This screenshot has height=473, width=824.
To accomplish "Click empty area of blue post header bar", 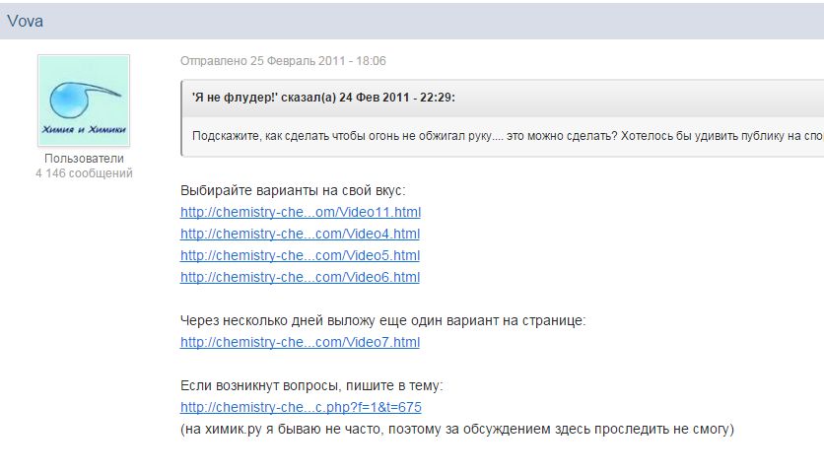I will (444, 21).
